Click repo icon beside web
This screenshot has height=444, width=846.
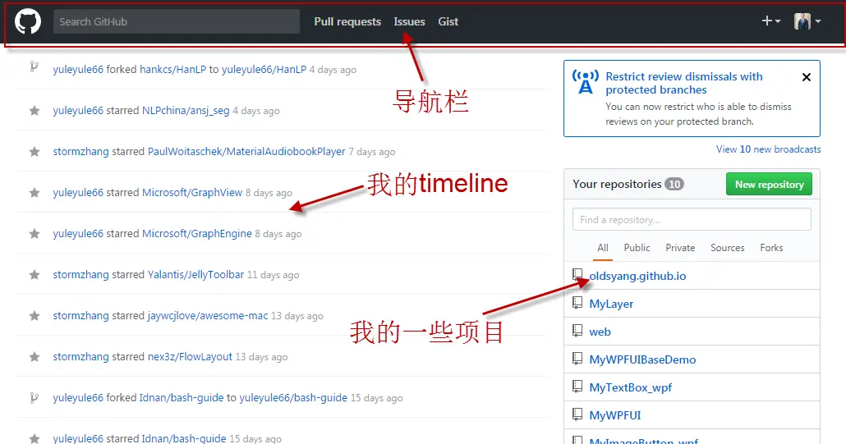pyautogui.click(x=577, y=331)
